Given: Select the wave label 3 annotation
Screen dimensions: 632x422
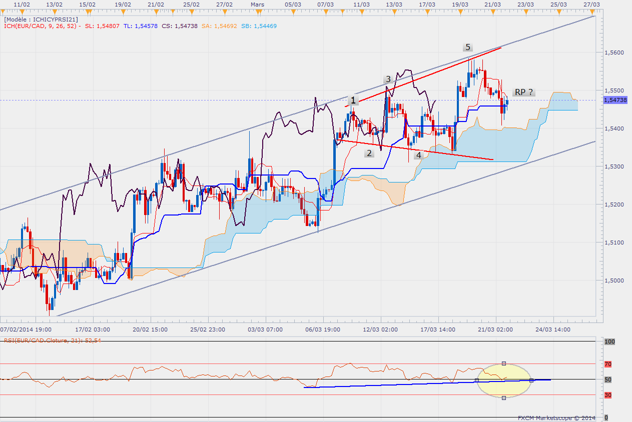Looking at the screenshot, I should [x=388, y=79].
